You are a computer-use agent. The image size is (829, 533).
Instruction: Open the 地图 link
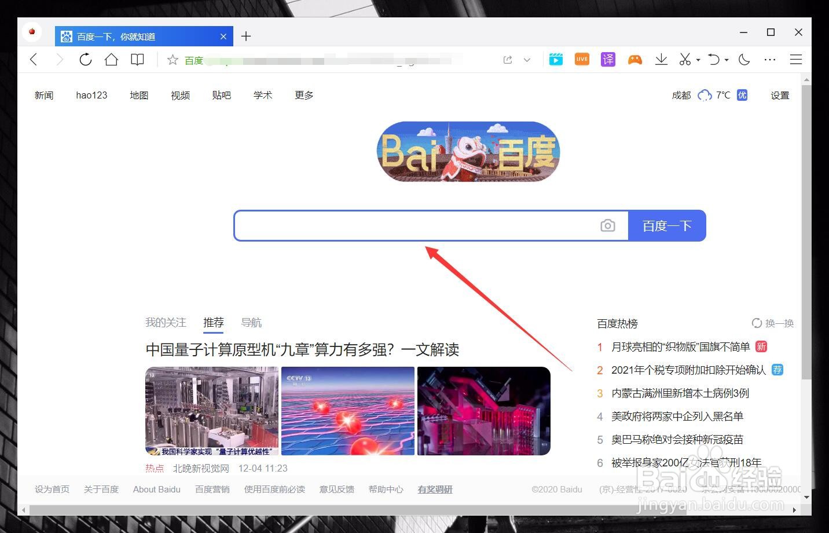pyautogui.click(x=139, y=95)
